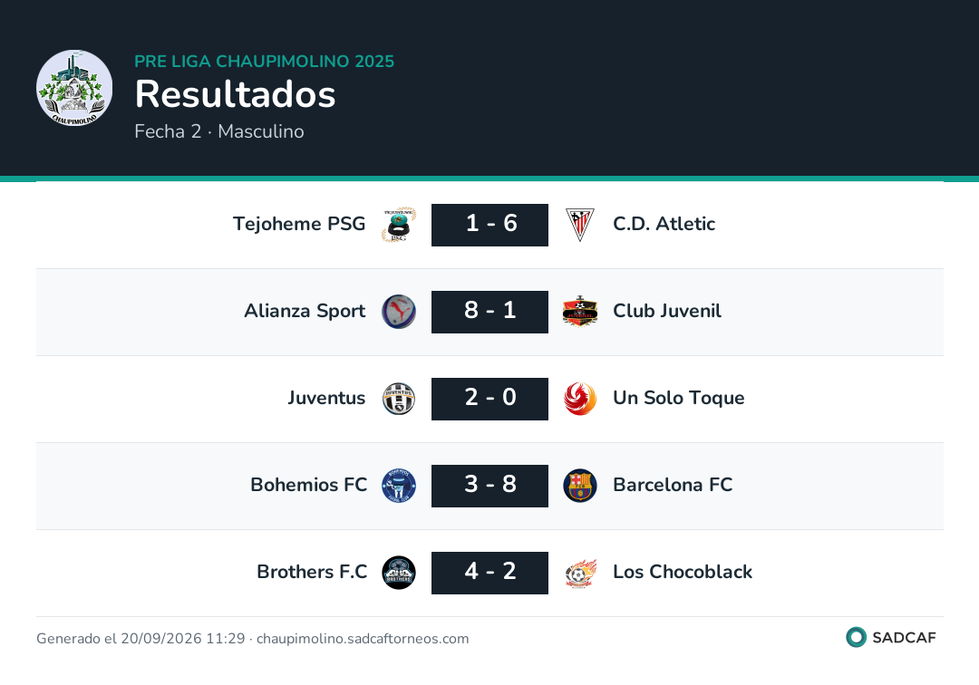Click the Barcelona FC team name

(673, 485)
